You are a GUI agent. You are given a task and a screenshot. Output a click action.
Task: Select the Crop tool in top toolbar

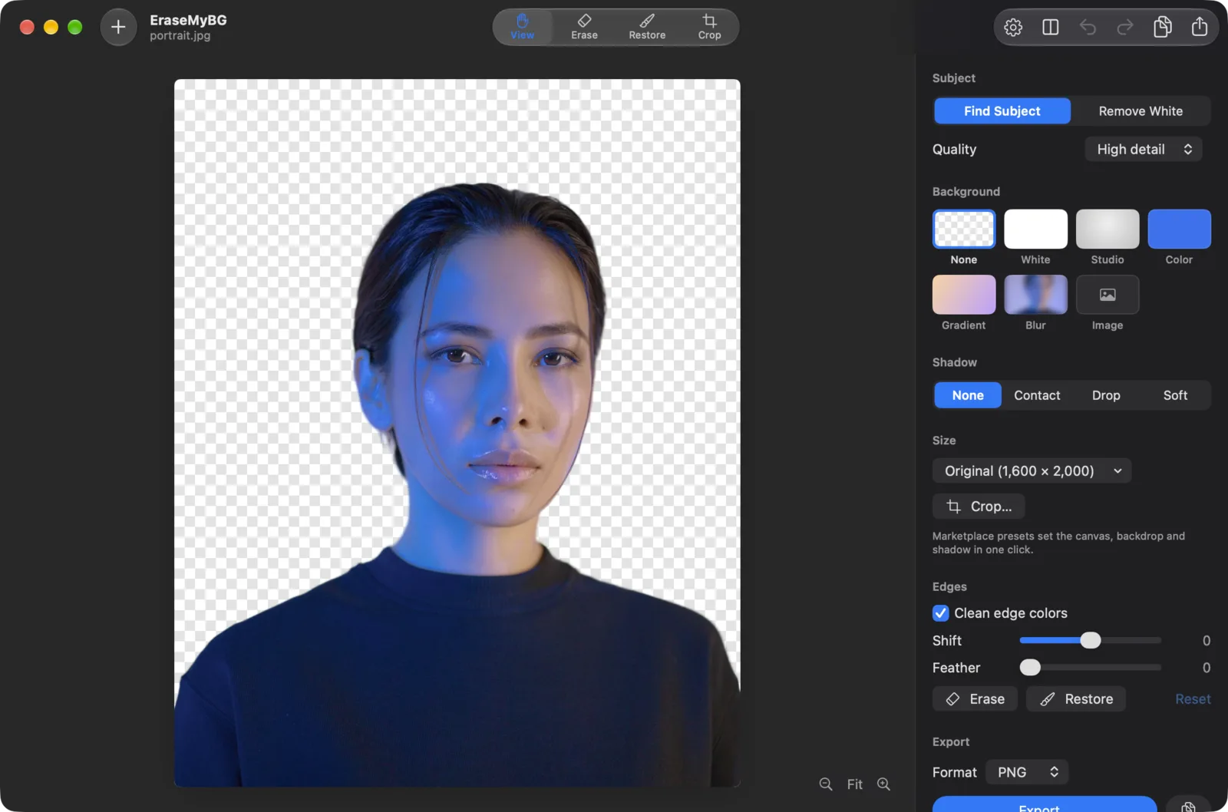click(x=709, y=27)
